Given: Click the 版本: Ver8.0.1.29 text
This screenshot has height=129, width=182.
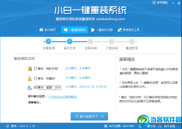Looking at the screenshot, I should (23, 126).
